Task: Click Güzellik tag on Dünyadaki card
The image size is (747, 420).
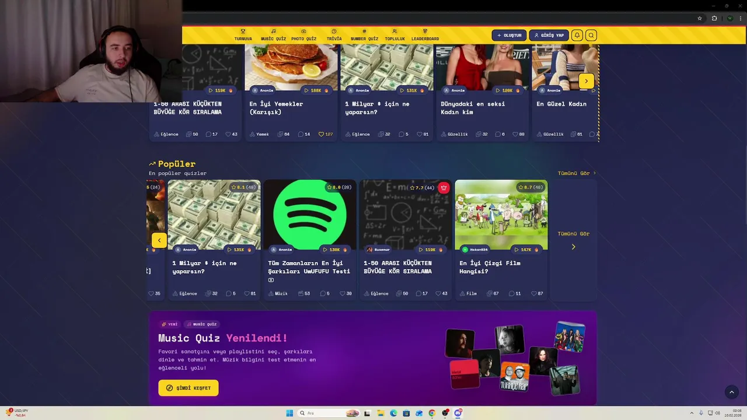Action: tap(454, 134)
